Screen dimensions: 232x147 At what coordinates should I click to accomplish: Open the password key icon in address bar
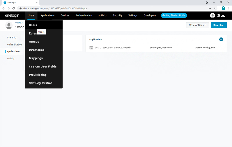[x=209, y=8]
